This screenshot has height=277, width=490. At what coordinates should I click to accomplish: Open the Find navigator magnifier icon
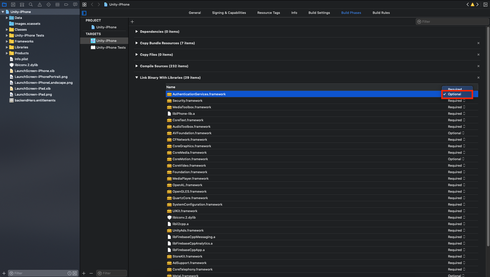point(31,5)
